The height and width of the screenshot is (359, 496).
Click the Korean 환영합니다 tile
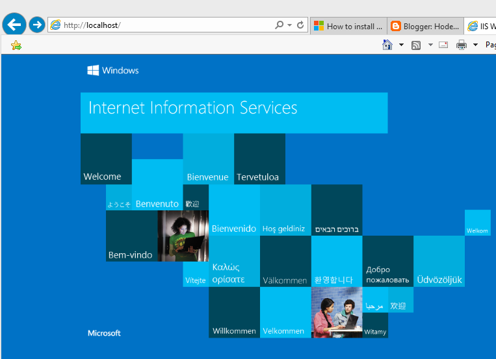pyautogui.click(x=337, y=262)
